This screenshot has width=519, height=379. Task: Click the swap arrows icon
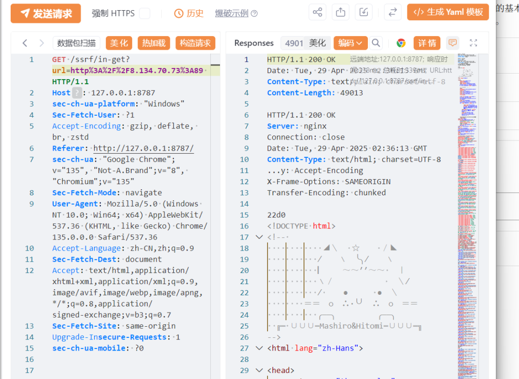pos(392,13)
